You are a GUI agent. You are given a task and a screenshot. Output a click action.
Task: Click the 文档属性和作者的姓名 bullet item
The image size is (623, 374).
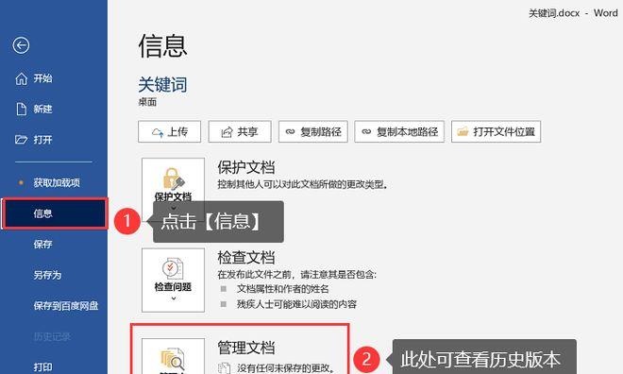coord(282,289)
